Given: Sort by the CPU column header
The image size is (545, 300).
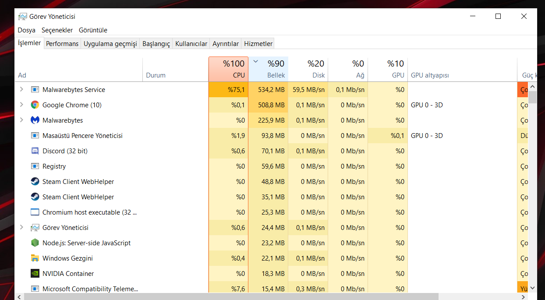Looking at the screenshot, I should click(228, 69).
